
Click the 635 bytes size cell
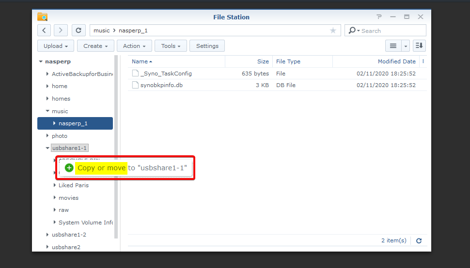(255, 73)
